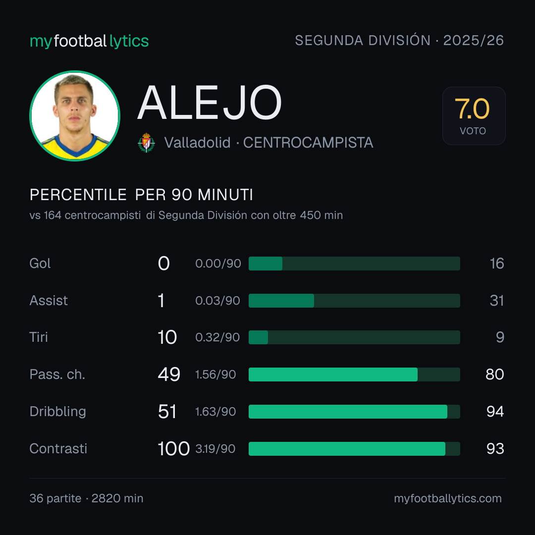The width and height of the screenshot is (535, 535).
Task: Open Alejo's player photo
Action: (75, 116)
